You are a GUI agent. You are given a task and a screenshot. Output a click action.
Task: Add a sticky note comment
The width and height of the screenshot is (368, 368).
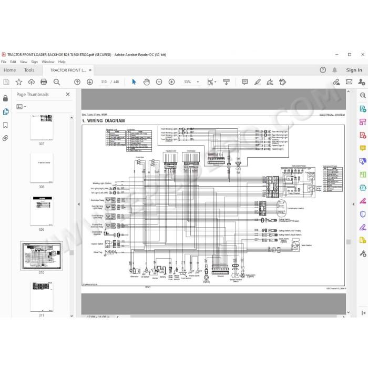245,82
